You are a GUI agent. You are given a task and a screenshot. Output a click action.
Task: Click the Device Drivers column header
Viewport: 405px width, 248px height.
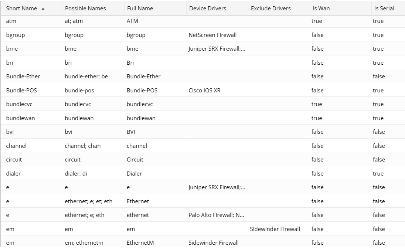coord(208,9)
